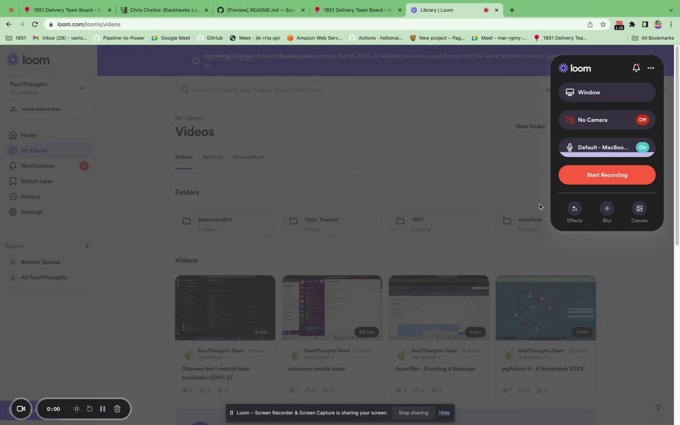Toggle the microphone On switch
680x425 pixels.
[x=642, y=147]
